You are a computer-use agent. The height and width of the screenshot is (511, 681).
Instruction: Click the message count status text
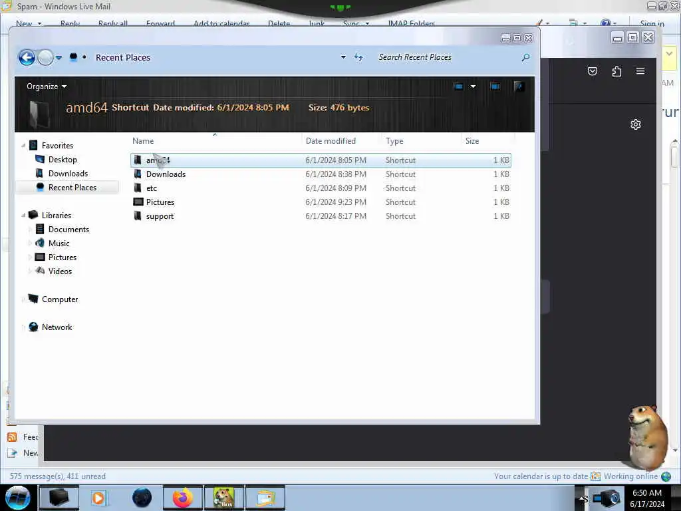coord(58,476)
